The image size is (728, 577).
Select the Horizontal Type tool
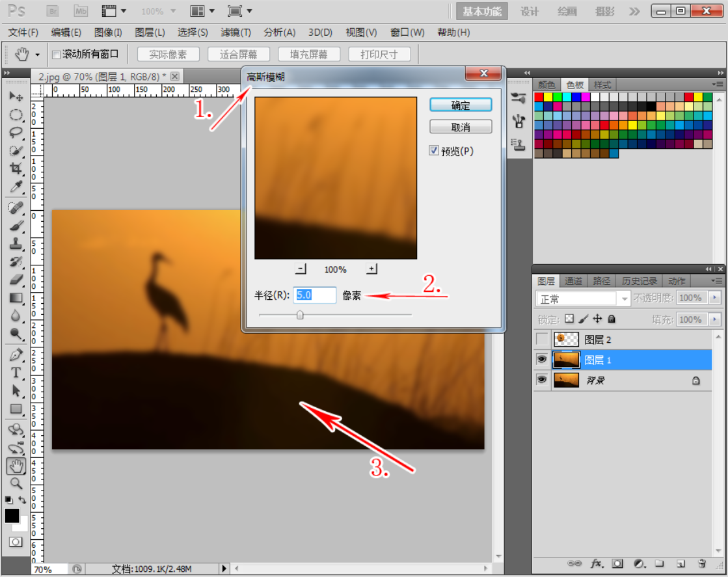[16, 373]
